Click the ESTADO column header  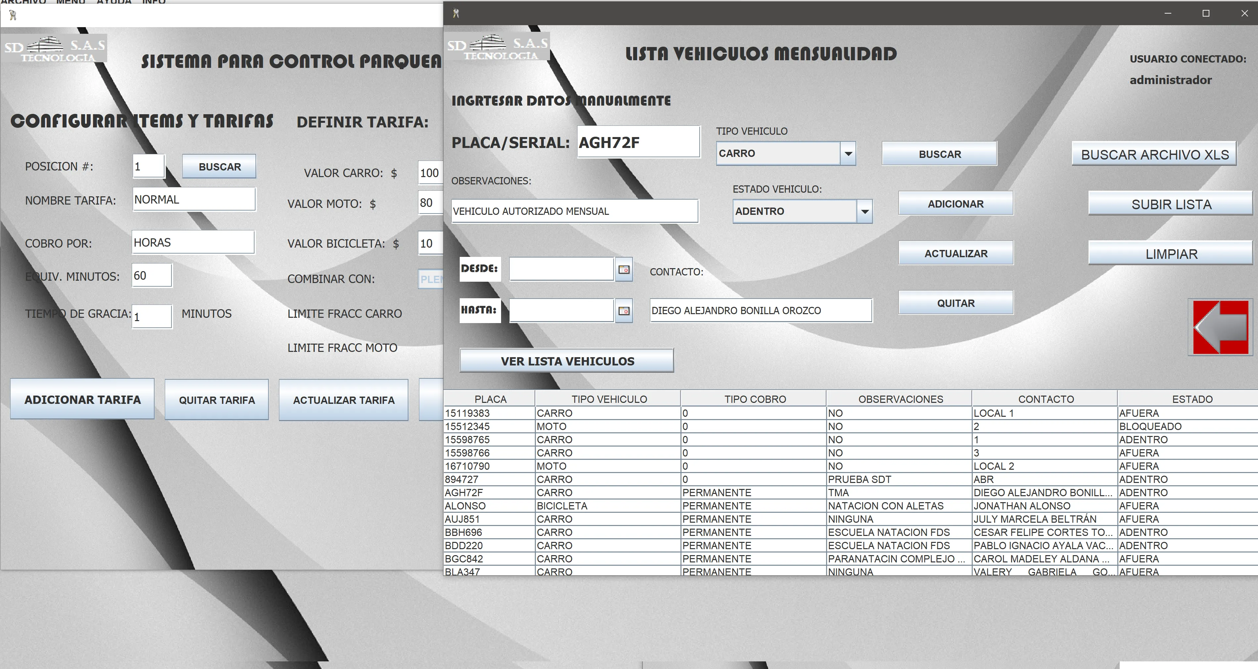1192,399
